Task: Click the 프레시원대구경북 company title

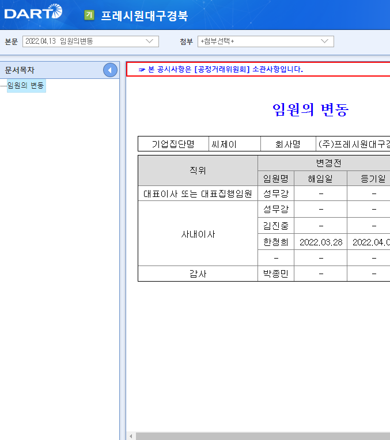Action: (145, 16)
